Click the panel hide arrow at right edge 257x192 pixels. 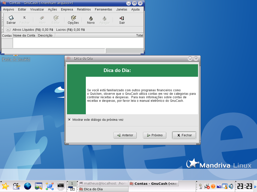point(255,186)
